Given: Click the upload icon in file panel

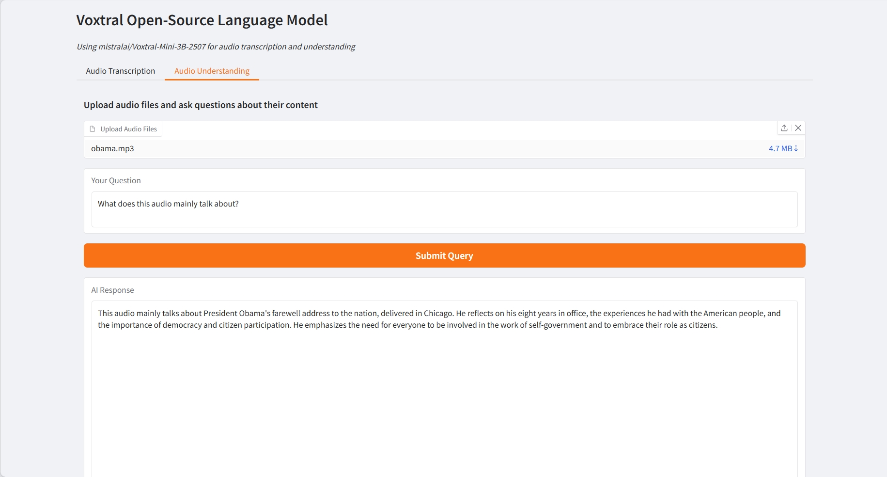Looking at the screenshot, I should [x=784, y=128].
